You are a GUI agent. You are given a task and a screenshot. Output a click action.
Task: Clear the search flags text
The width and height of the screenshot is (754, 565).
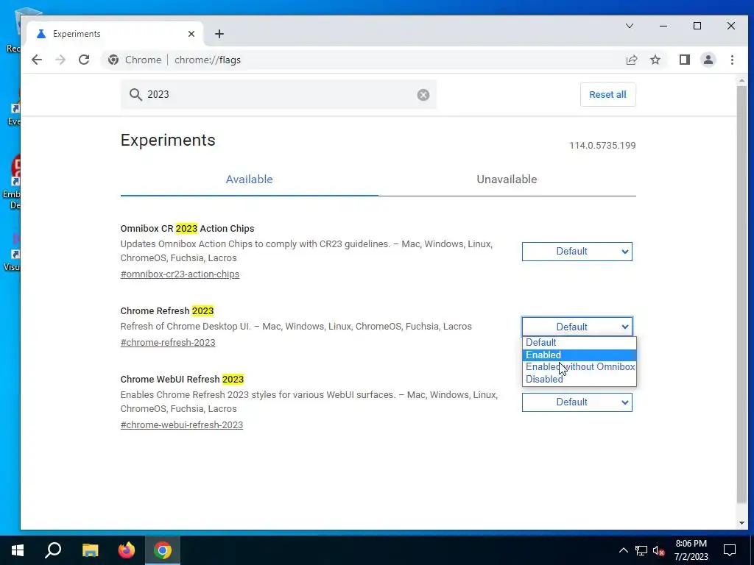[423, 95]
